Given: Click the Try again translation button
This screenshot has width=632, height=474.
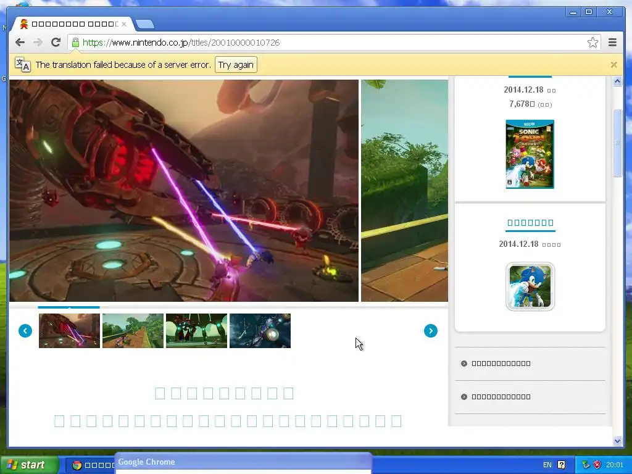Looking at the screenshot, I should pyautogui.click(x=236, y=64).
